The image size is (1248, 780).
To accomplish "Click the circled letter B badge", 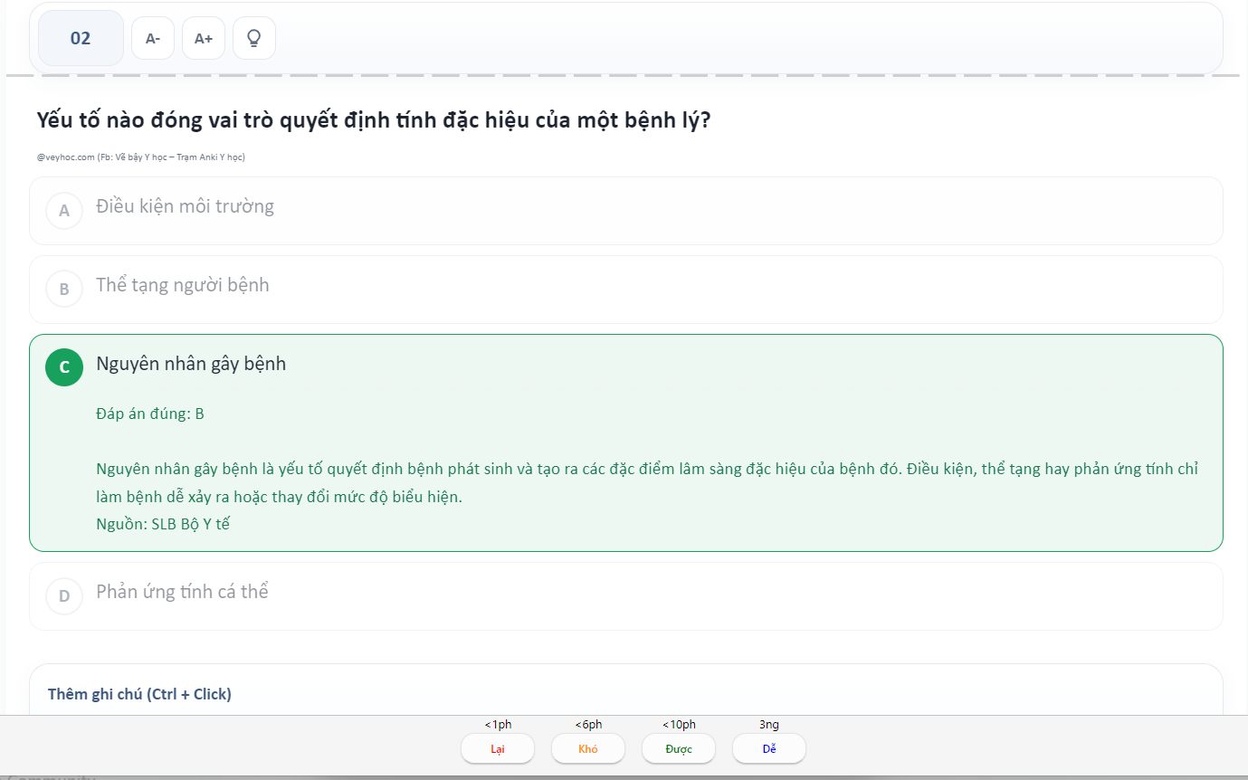I will (x=64, y=290).
